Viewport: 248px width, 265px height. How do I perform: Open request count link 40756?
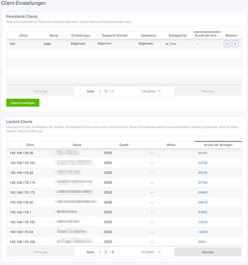[x=203, y=163]
